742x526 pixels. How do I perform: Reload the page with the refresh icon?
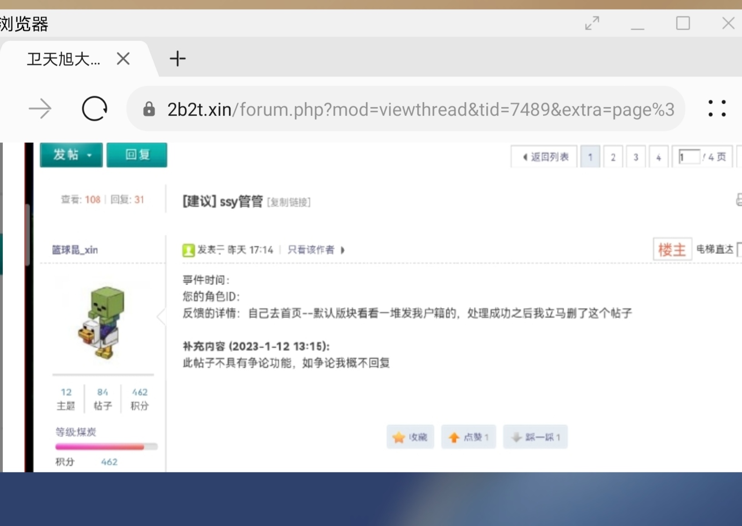click(94, 109)
